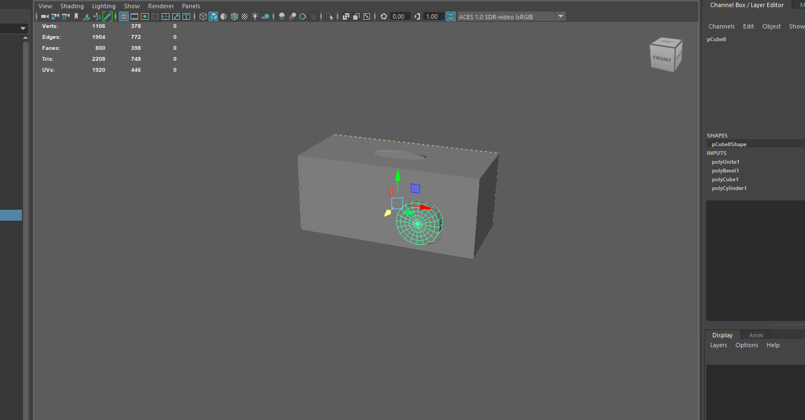Screen dimensions: 805x420
Task: Toggle the Film Gate overlay
Action: 134,16
